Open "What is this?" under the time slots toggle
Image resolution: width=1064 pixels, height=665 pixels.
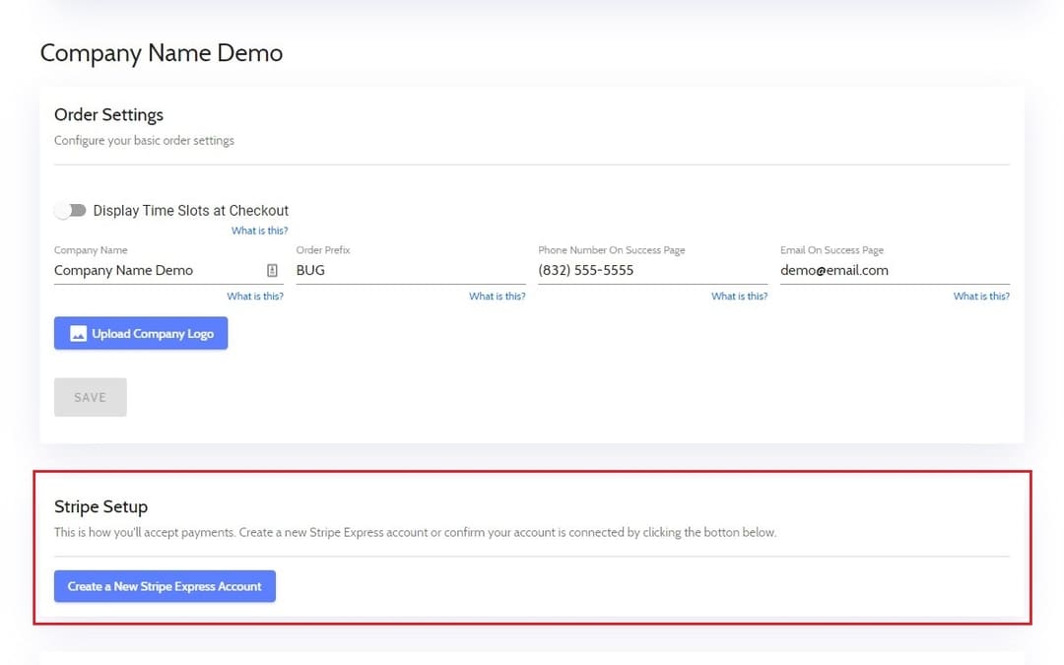[259, 230]
